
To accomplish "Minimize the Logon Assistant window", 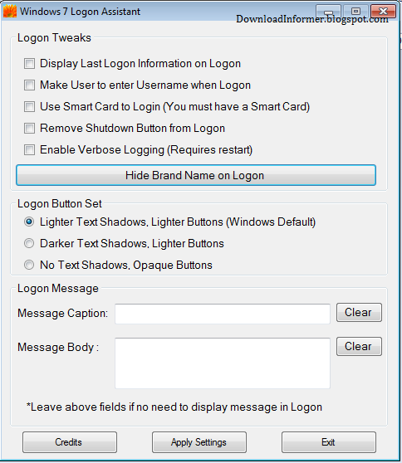I will point(328,12).
